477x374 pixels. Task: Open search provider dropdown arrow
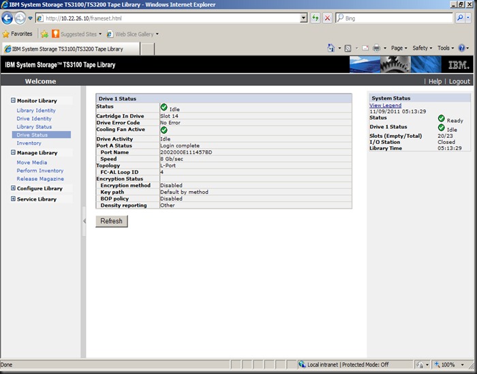pyautogui.click(x=468, y=18)
